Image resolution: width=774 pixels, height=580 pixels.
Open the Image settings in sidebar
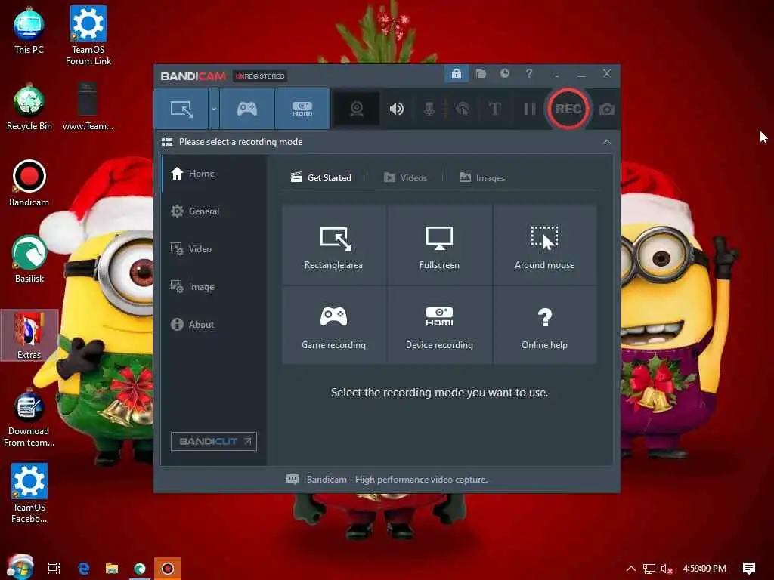coord(214,286)
